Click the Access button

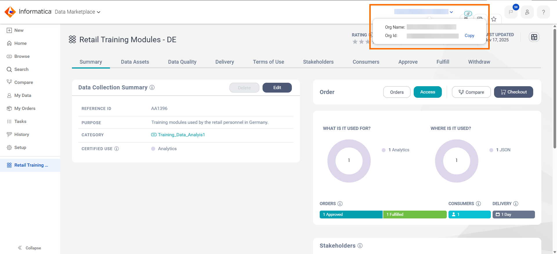(x=428, y=92)
